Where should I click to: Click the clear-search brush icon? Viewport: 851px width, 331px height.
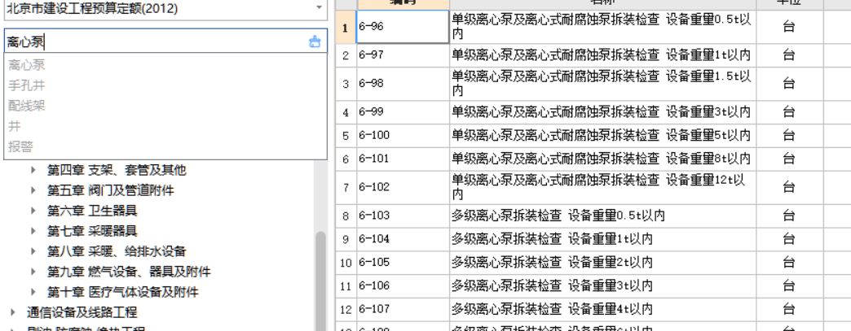pos(315,41)
